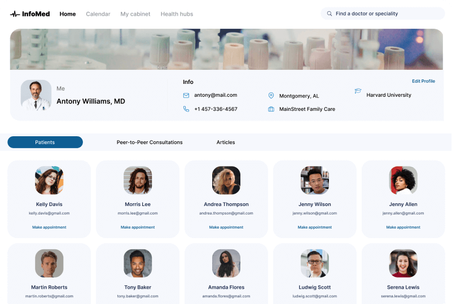Viewport: 452px width, 304px height.
Task: Open Tony Baker avatar photo
Action: pyautogui.click(x=138, y=263)
